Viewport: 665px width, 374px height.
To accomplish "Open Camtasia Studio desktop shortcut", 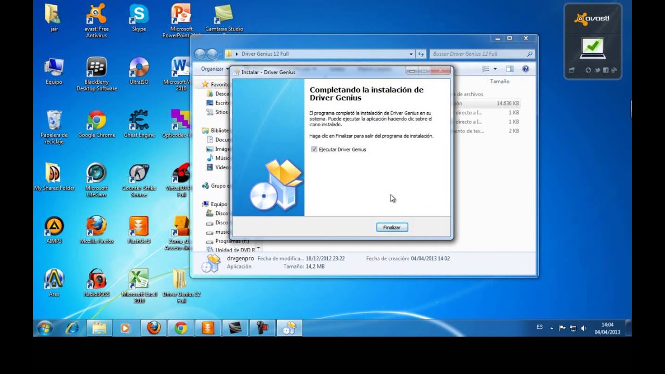I will coord(224,18).
